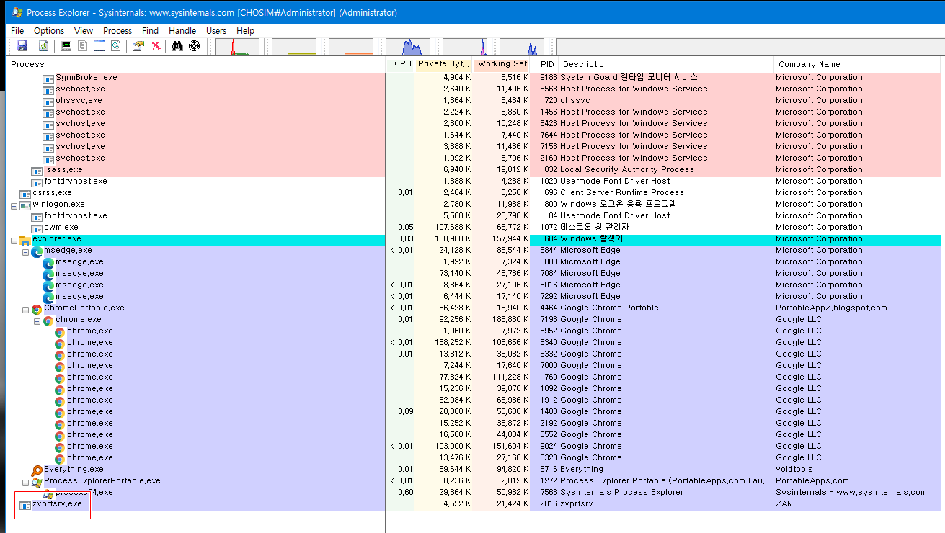Open the View menu

84,30
